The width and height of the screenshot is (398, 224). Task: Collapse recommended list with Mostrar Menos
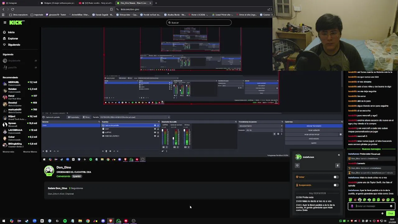[x=30, y=152]
